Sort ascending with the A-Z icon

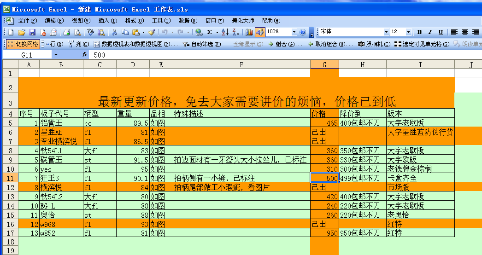tap(224, 32)
